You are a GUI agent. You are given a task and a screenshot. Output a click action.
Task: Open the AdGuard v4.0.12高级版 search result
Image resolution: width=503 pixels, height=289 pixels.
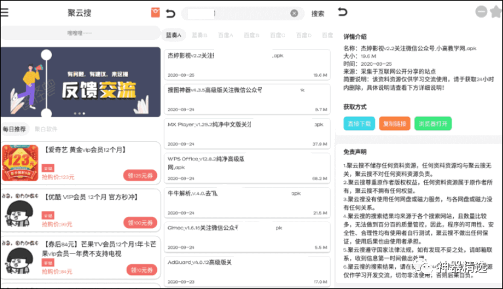point(247,272)
